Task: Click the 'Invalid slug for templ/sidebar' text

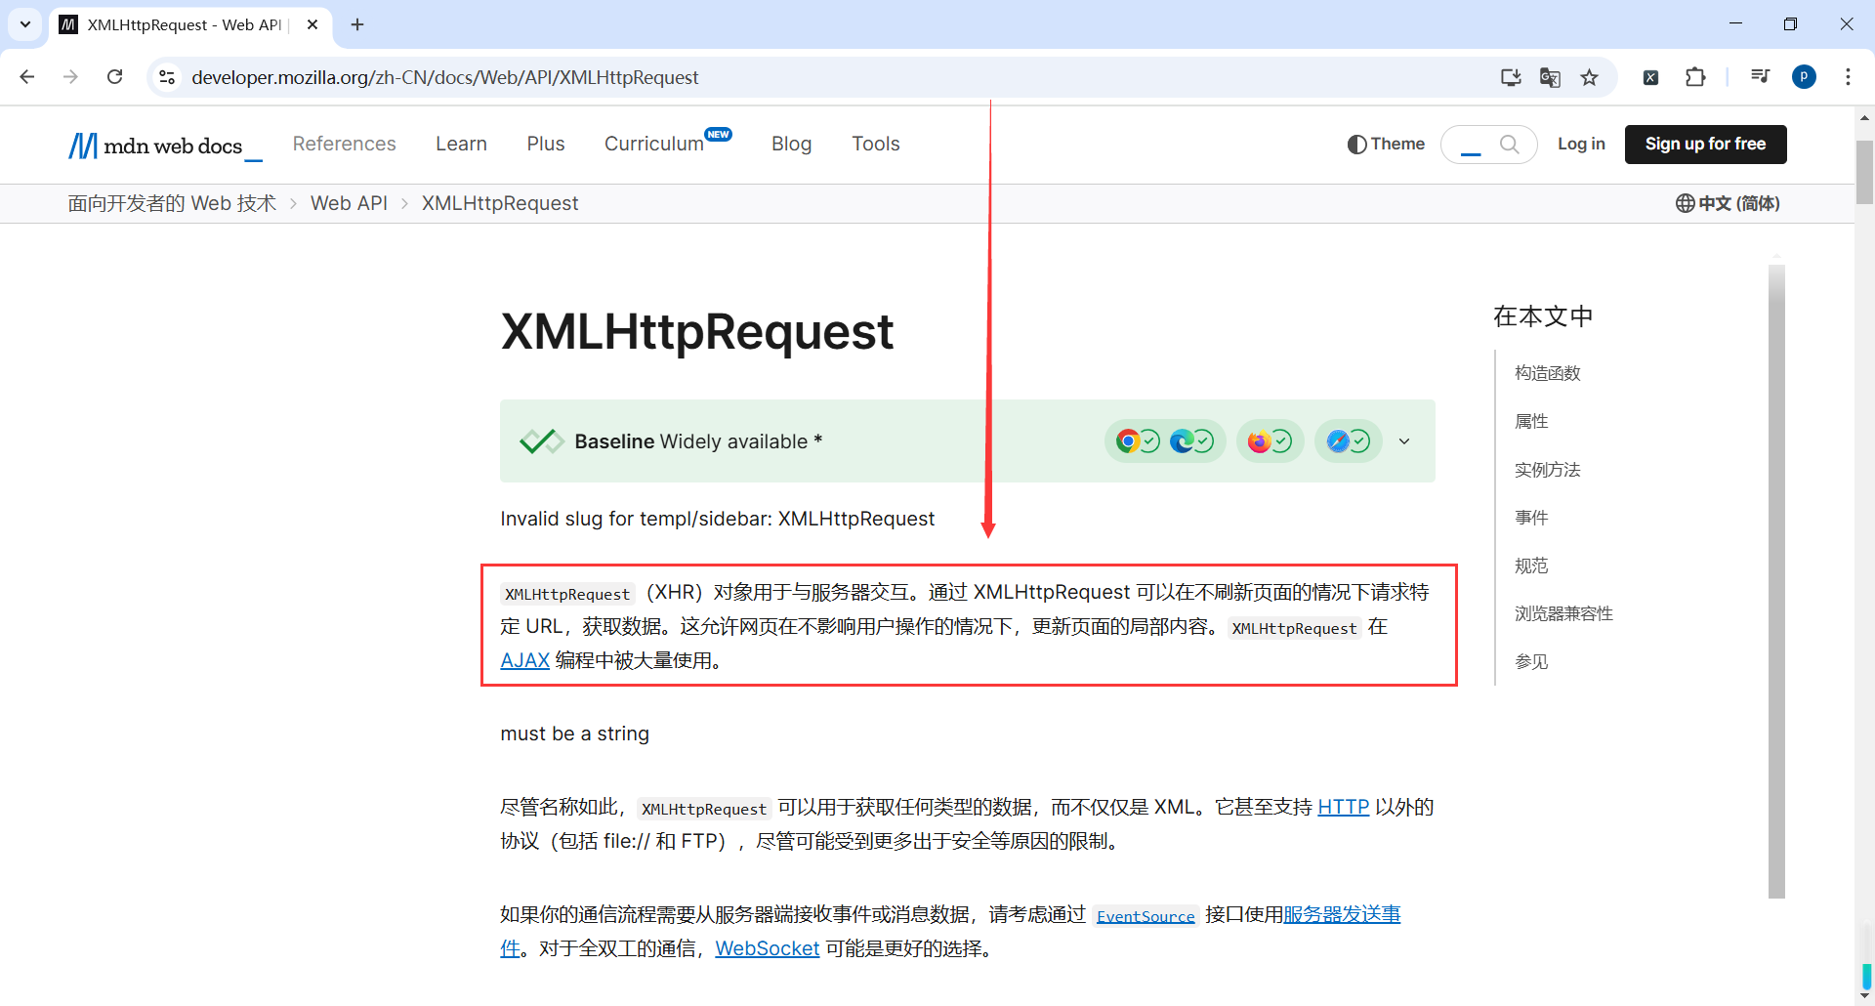Action: [x=717, y=519]
